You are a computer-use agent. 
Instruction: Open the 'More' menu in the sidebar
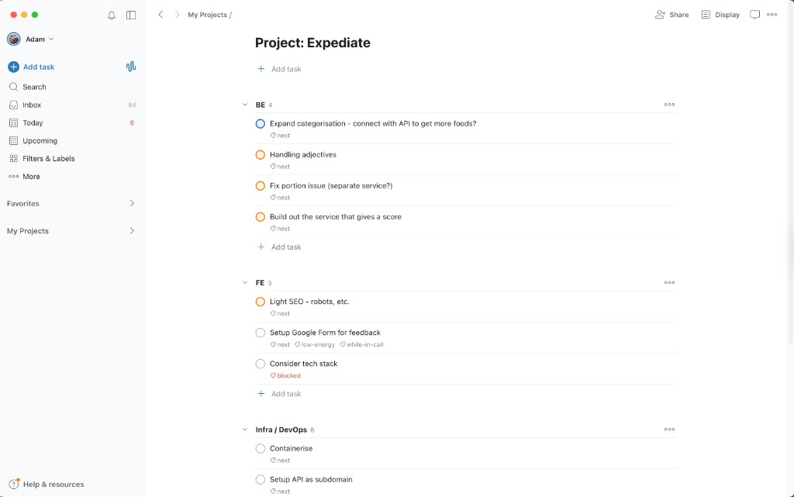29,176
